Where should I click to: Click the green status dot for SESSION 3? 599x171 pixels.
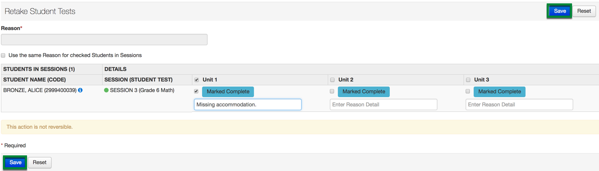(x=106, y=90)
